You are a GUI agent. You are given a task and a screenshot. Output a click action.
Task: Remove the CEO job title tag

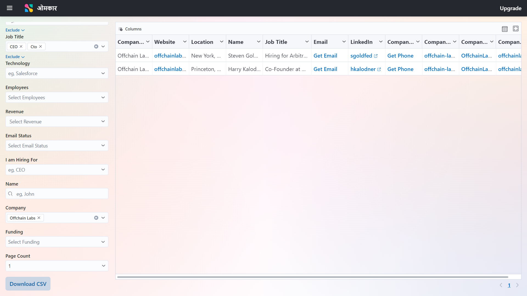[x=21, y=46]
